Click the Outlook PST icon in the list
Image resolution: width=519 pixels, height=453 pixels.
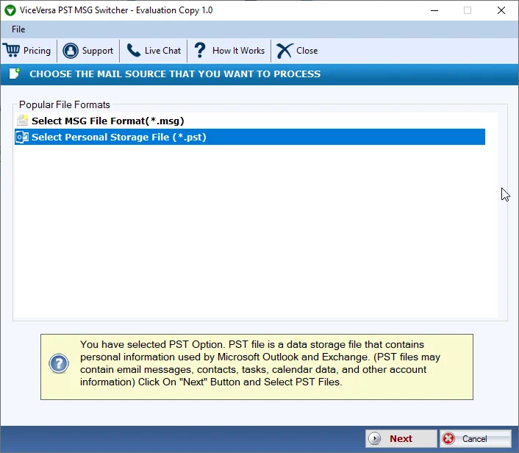pos(22,137)
